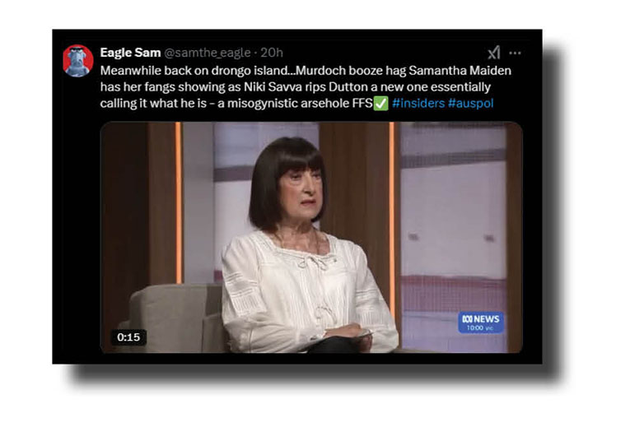
Task: Open the #auspol hashtag
Action: pos(470,104)
